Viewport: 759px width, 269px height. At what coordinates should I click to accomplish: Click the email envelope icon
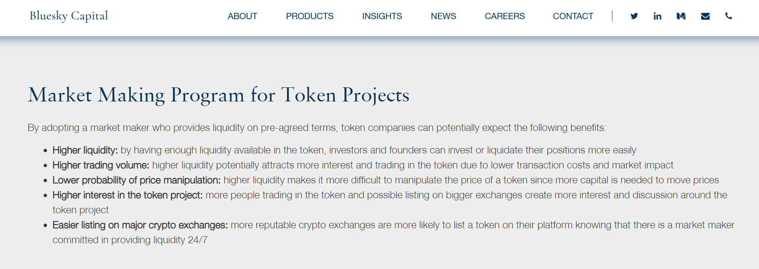[x=705, y=16]
